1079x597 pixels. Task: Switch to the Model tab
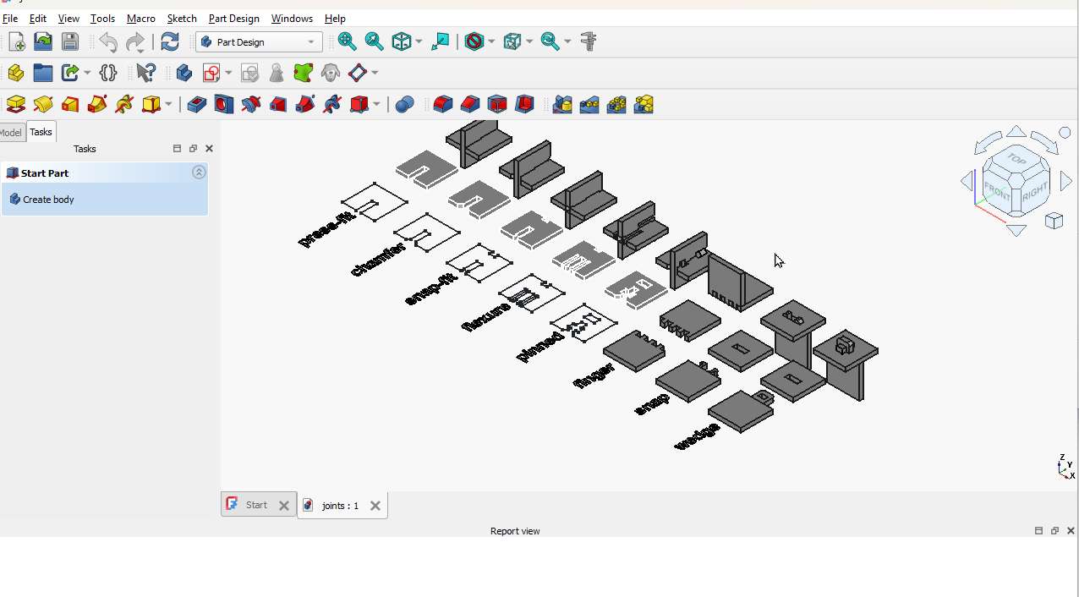click(9, 132)
